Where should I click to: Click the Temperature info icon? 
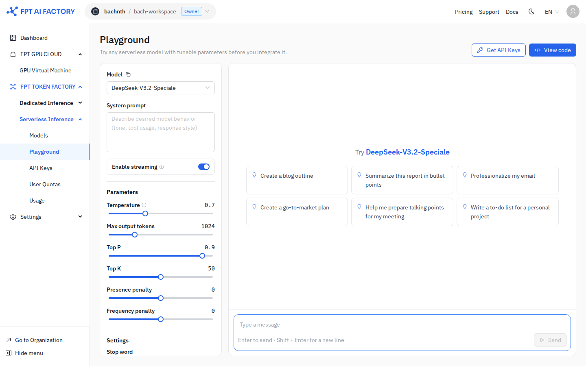click(144, 205)
